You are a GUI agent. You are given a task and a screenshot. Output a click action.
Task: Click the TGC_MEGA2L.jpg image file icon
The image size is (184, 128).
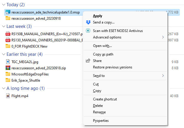(x=8, y=62)
